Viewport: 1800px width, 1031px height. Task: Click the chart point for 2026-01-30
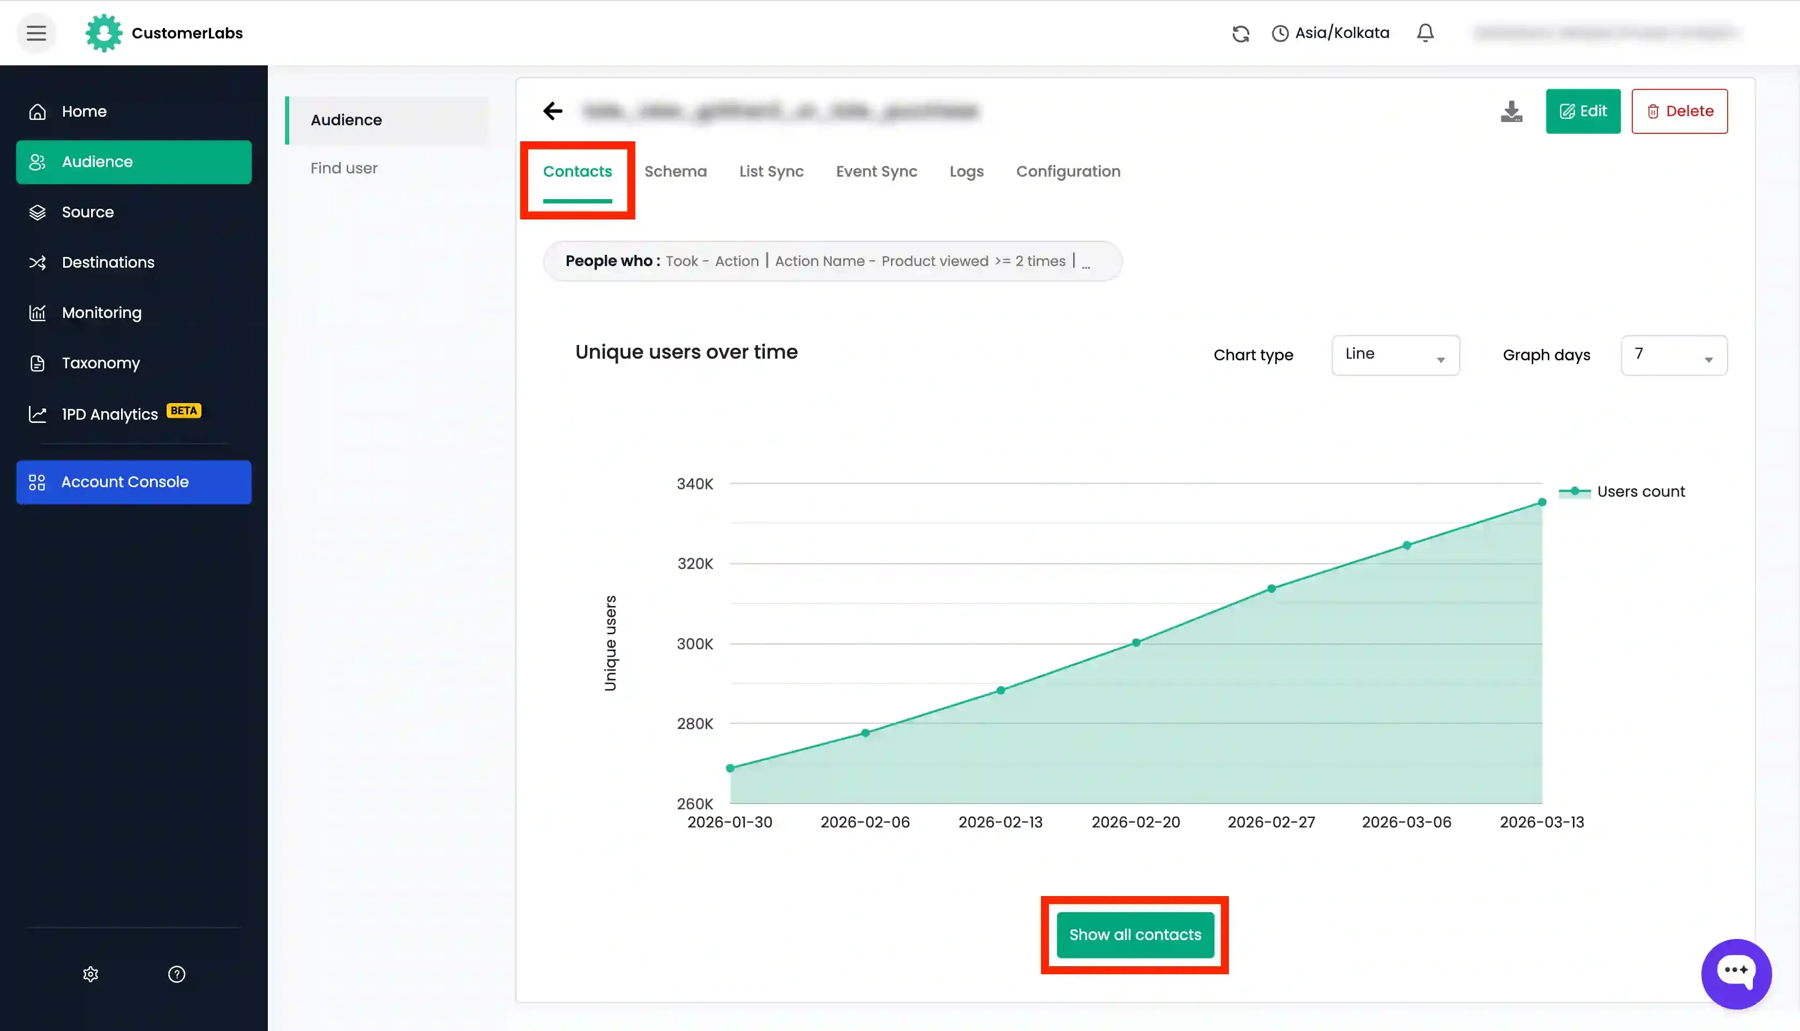tap(730, 768)
